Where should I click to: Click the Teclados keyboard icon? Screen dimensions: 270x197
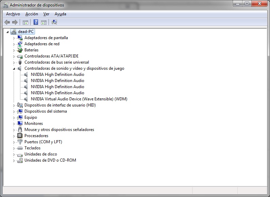[x=20, y=148]
